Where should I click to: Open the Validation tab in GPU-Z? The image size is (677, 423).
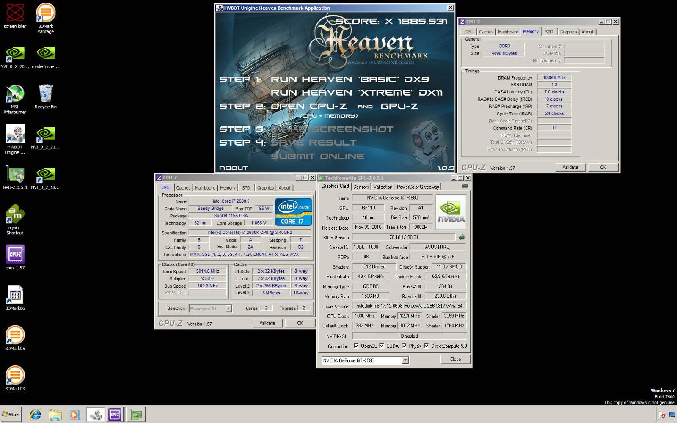[383, 187]
